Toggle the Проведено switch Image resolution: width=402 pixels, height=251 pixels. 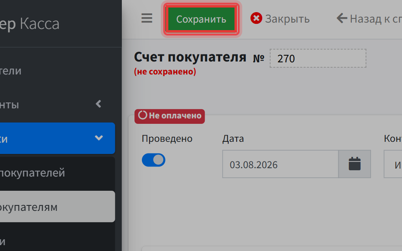click(154, 160)
